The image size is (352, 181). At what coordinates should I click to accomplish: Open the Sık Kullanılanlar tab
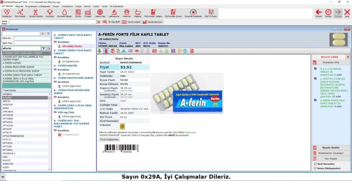[117, 7]
